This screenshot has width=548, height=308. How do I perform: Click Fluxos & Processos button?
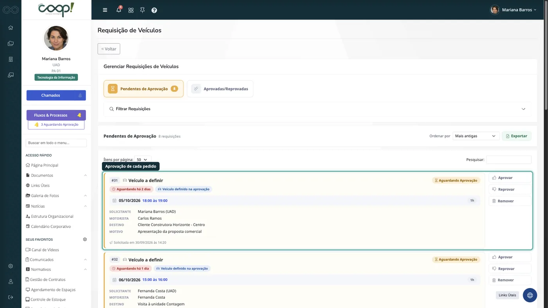click(x=56, y=115)
